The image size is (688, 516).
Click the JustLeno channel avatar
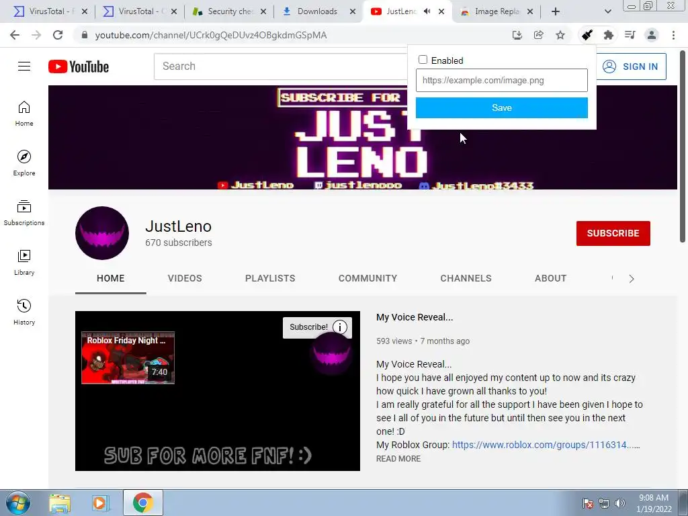click(x=102, y=233)
